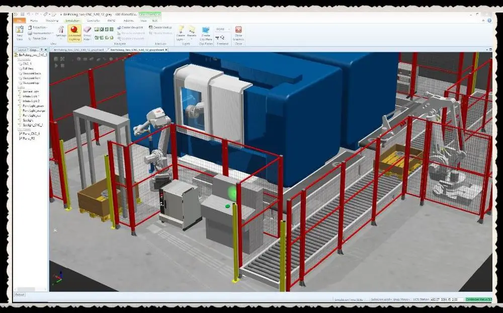Click the Create Markup icon
Image resolution: width=503 pixels, height=313 pixels.
point(160,27)
